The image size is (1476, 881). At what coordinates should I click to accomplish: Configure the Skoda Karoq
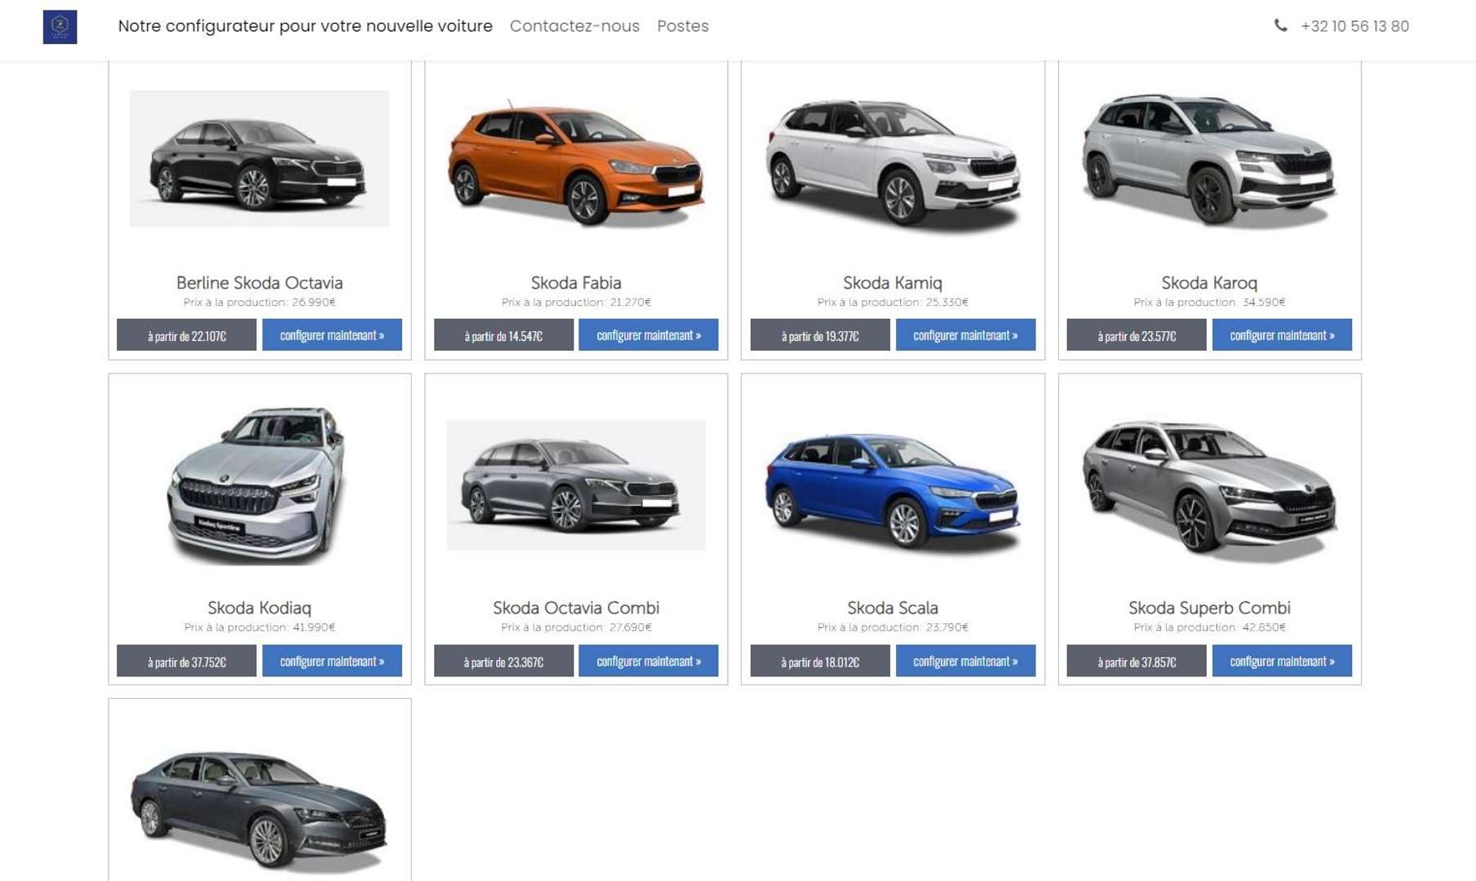coord(1282,334)
